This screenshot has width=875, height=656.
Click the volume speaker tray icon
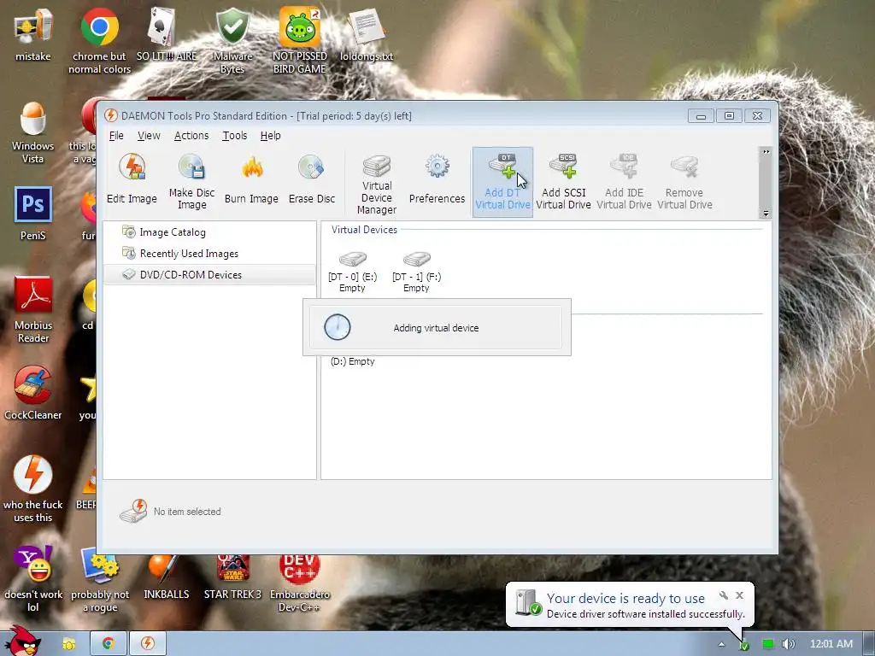pyautogui.click(x=788, y=644)
